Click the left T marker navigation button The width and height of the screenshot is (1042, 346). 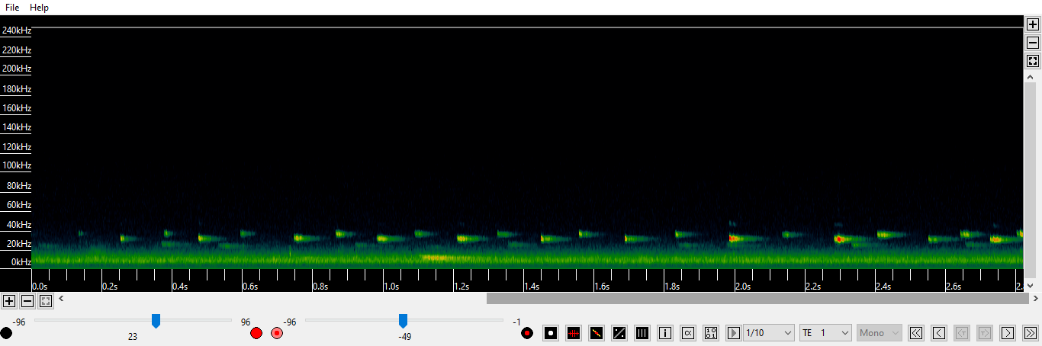[962, 333]
